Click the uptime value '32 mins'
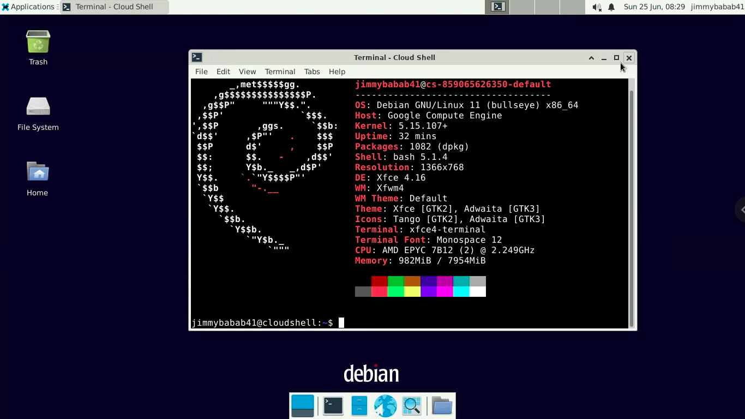 point(417,136)
